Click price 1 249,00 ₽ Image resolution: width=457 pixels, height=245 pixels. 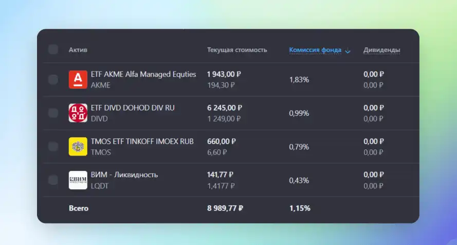point(224,119)
